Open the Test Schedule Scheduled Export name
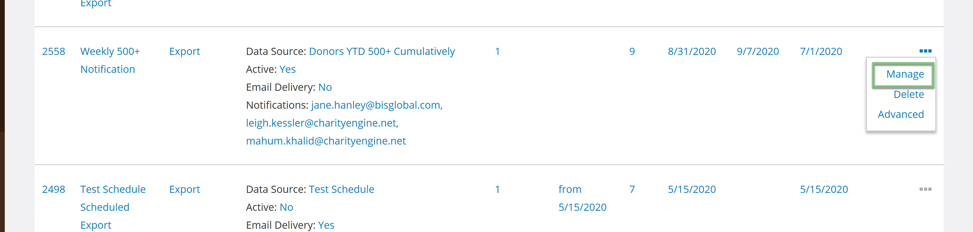This screenshot has height=232, width=973. 112,207
